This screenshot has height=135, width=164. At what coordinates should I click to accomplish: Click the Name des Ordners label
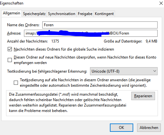pos(23,25)
